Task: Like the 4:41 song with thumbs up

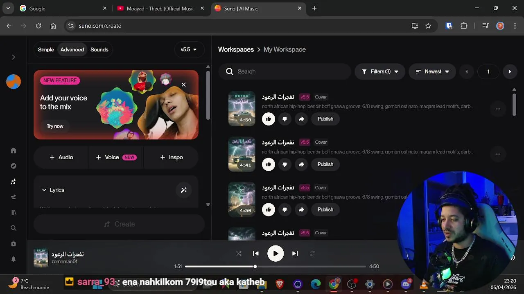Action: tap(269, 164)
